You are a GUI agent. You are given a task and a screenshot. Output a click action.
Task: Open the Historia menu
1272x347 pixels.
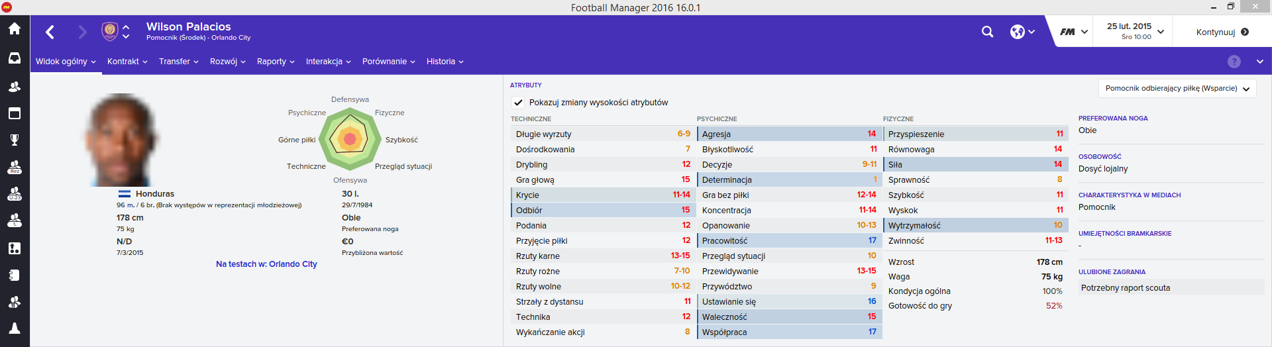click(445, 62)
